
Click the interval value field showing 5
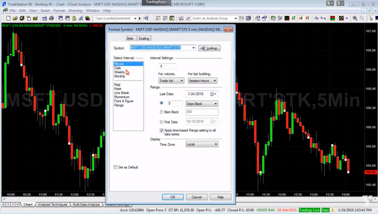[167, 66]
